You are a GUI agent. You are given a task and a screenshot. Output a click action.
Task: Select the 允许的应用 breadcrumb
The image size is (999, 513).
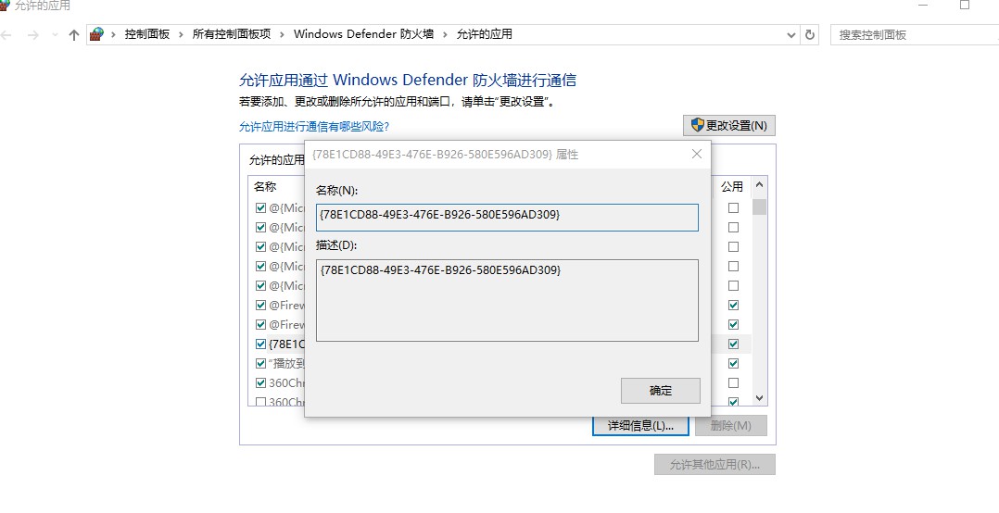click(484, 34)
